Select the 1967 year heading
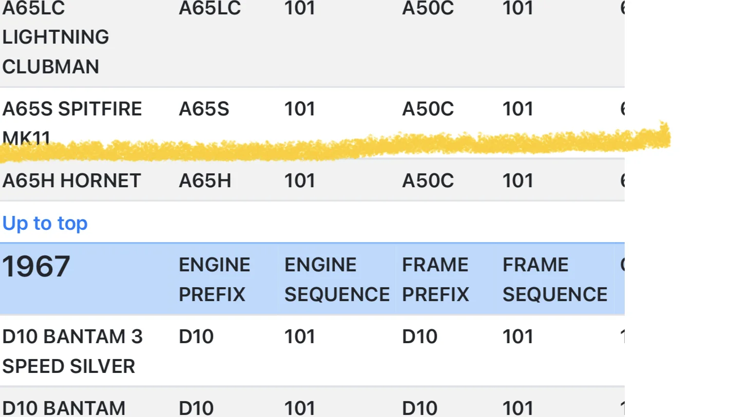 tap(36, 267)
